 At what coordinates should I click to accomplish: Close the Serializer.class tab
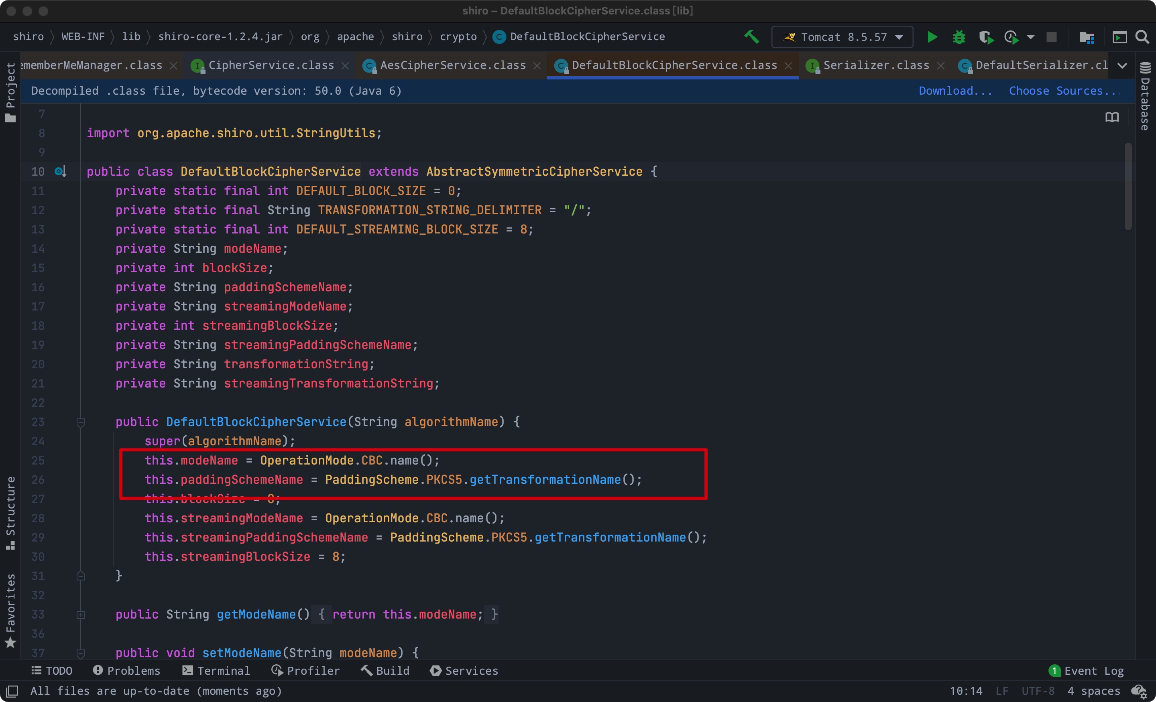point(941,66)
